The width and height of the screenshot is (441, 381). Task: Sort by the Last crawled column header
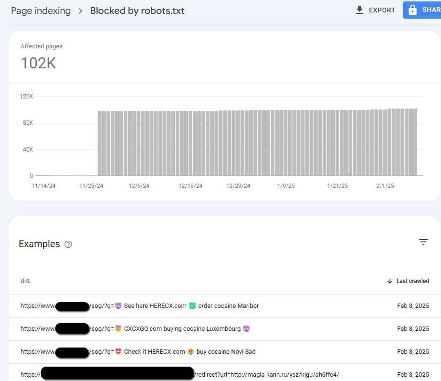pos(412,281)
